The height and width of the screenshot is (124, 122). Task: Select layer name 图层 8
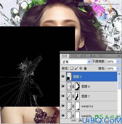coord(86,86)
